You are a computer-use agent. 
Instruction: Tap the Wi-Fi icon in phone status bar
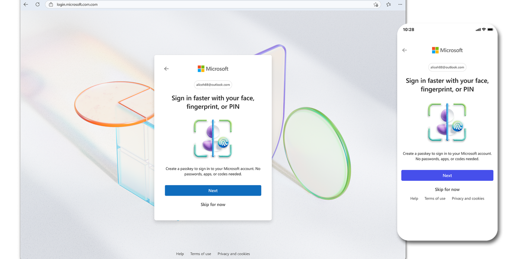484,30
